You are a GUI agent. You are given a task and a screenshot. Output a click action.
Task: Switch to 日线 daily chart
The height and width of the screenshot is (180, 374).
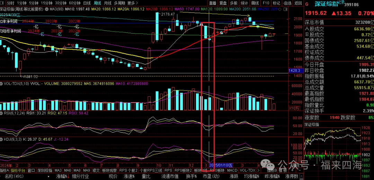[87, 3]
